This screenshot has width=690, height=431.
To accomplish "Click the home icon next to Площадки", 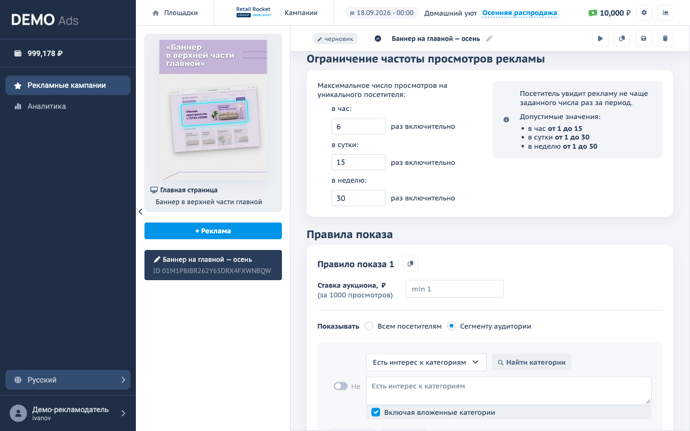I will [156, 13].
